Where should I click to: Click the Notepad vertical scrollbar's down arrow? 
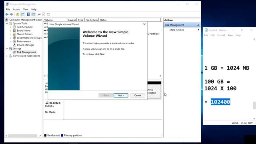(254, 119)
